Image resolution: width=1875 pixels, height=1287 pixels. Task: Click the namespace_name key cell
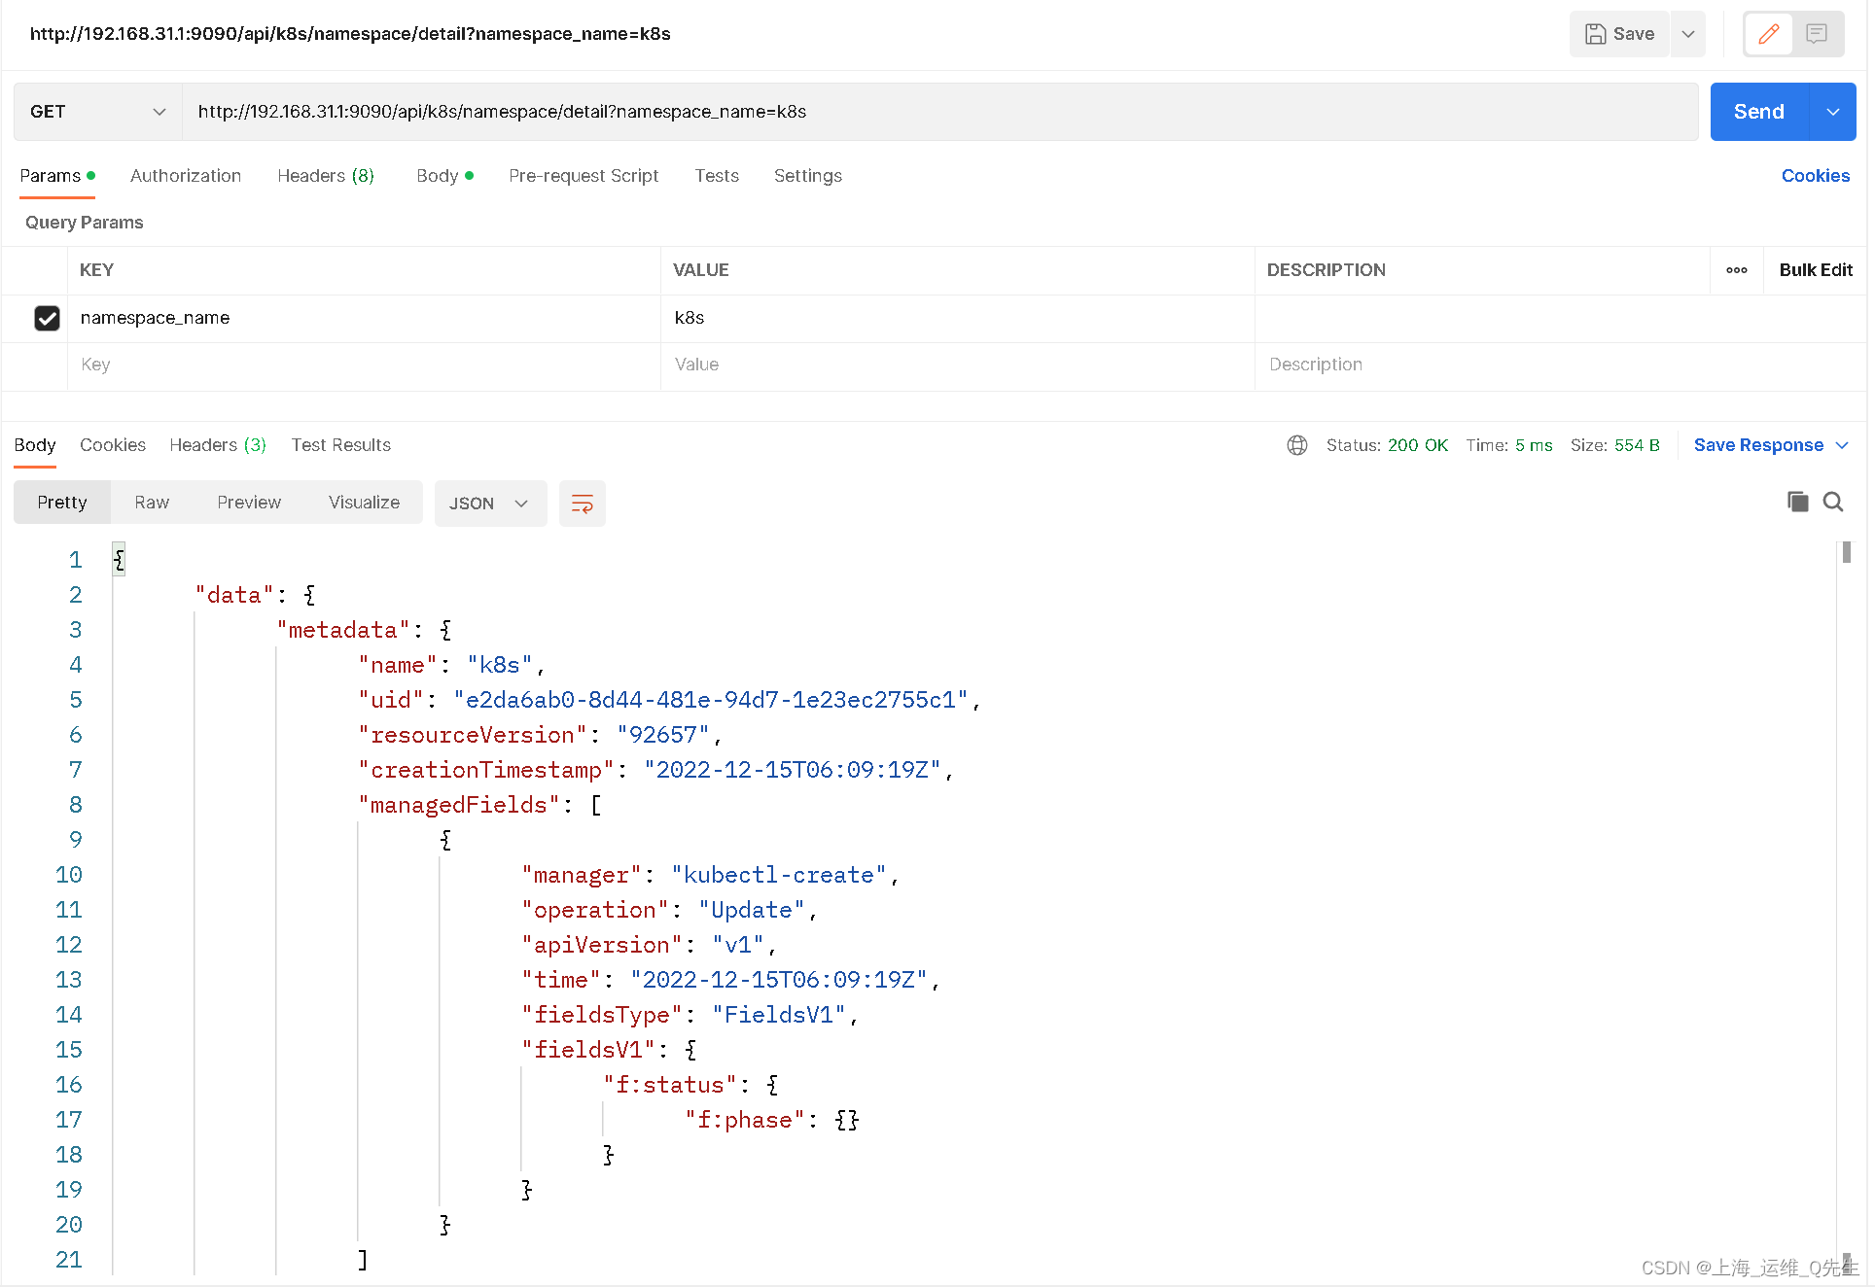pyautogui.click(x=364, y=318)
